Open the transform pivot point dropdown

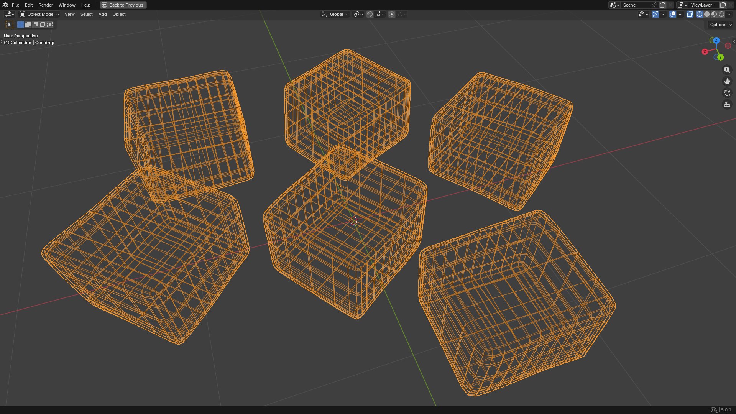tap(358, 14)
